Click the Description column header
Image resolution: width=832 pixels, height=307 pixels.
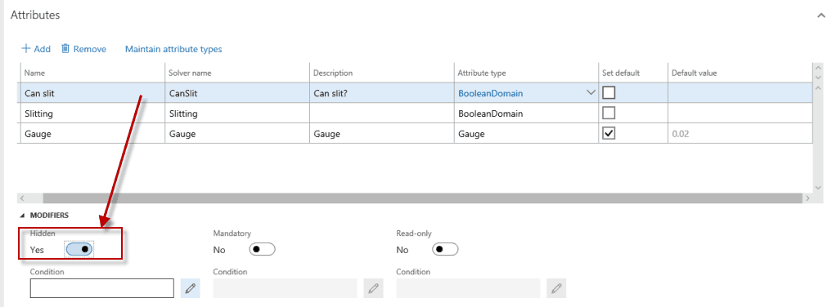coord(381,73)
